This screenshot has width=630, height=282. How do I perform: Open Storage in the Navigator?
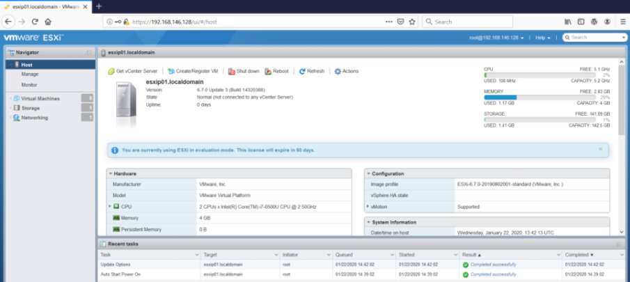30,108
